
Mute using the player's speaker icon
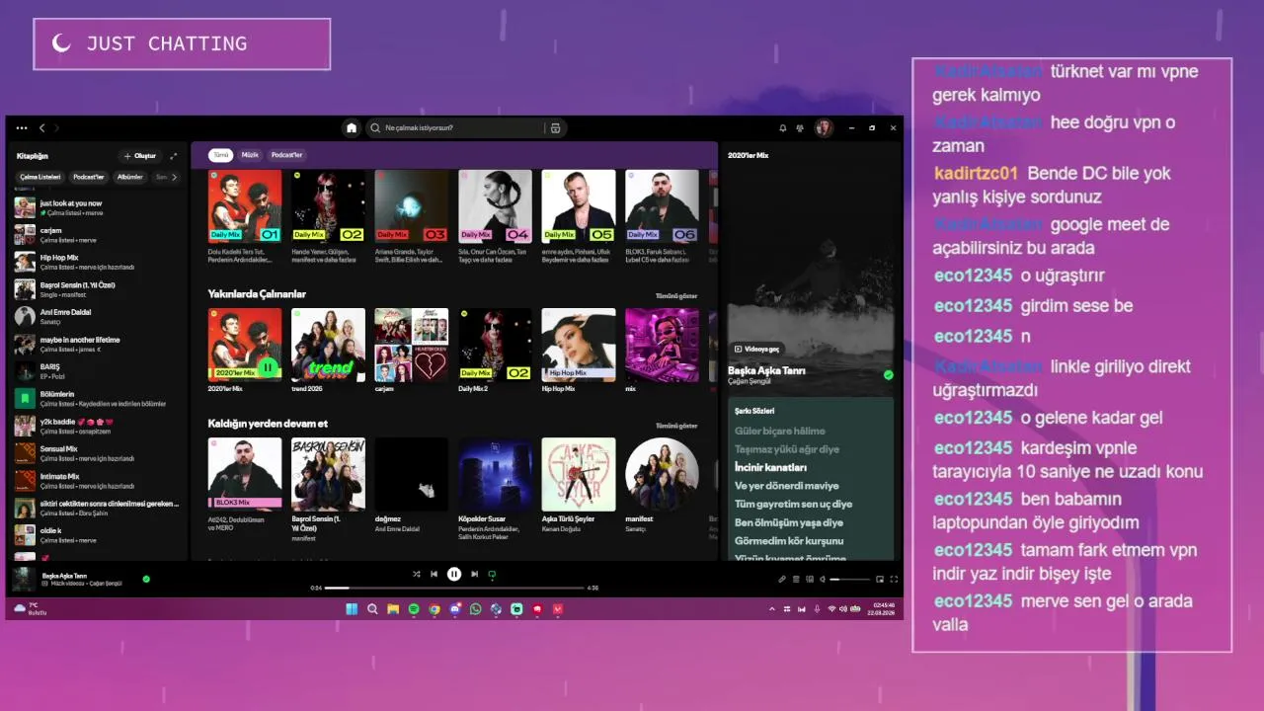(x=822, y=580)
